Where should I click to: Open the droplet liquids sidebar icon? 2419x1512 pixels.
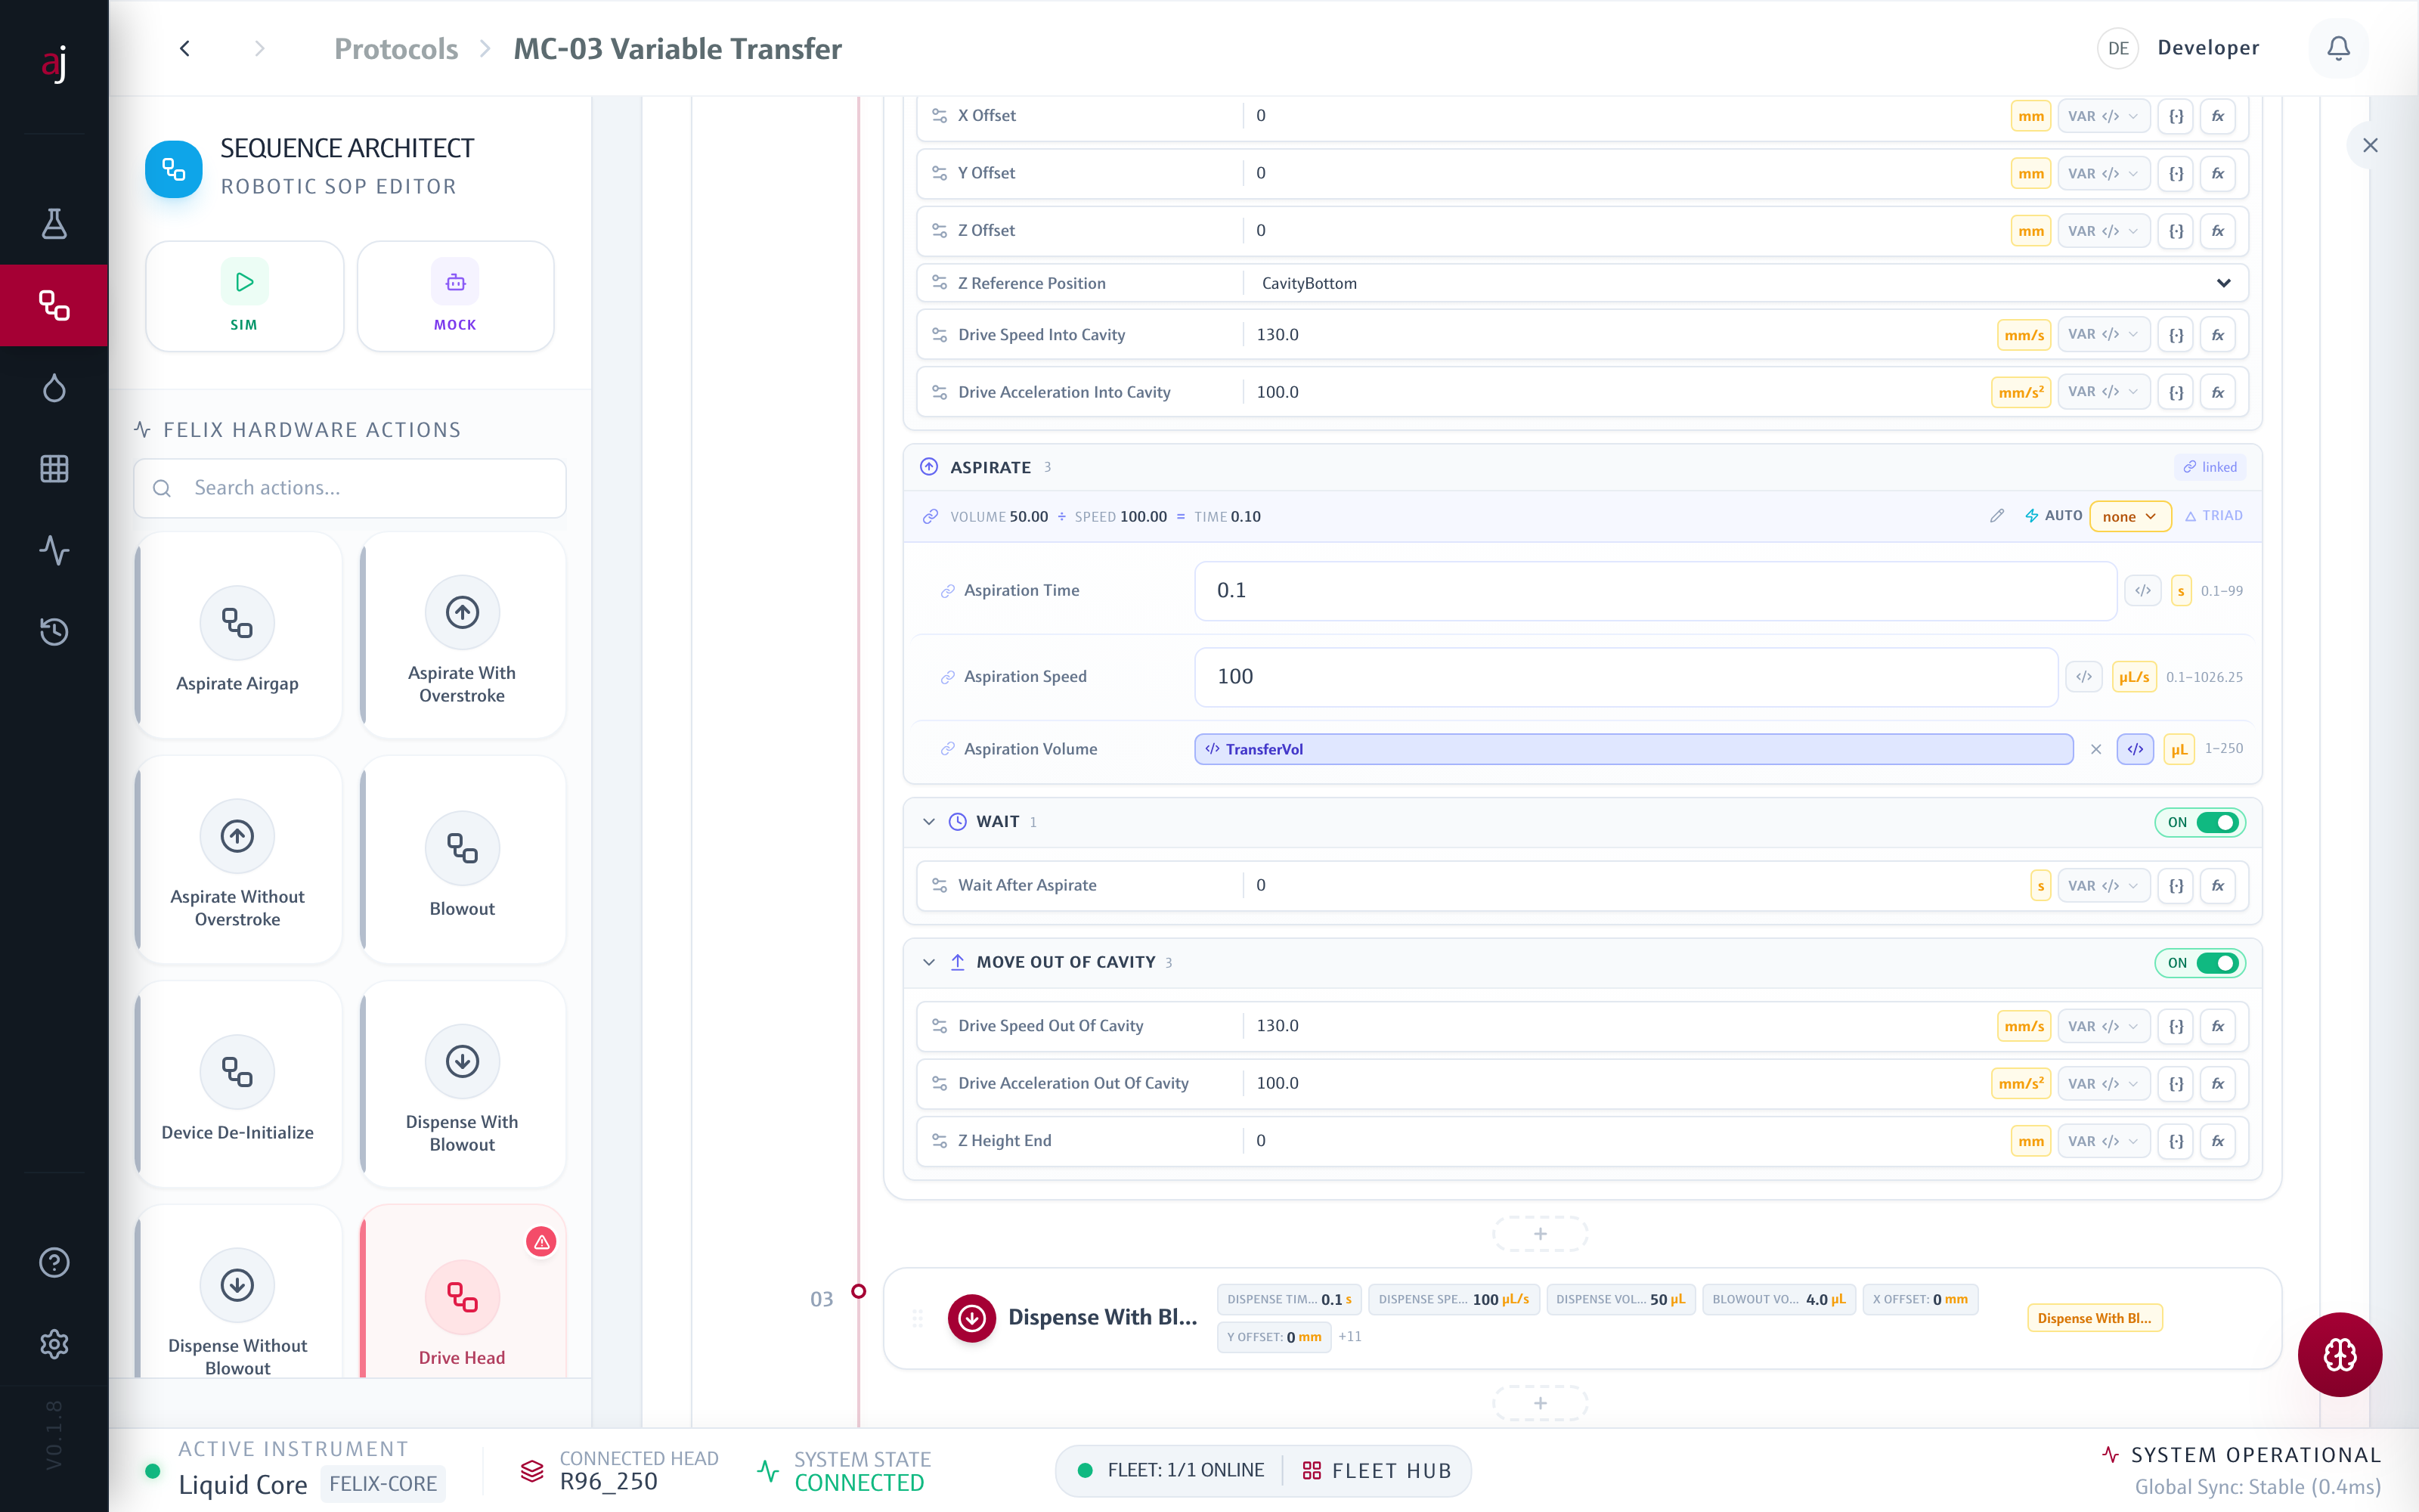point(54,387)
